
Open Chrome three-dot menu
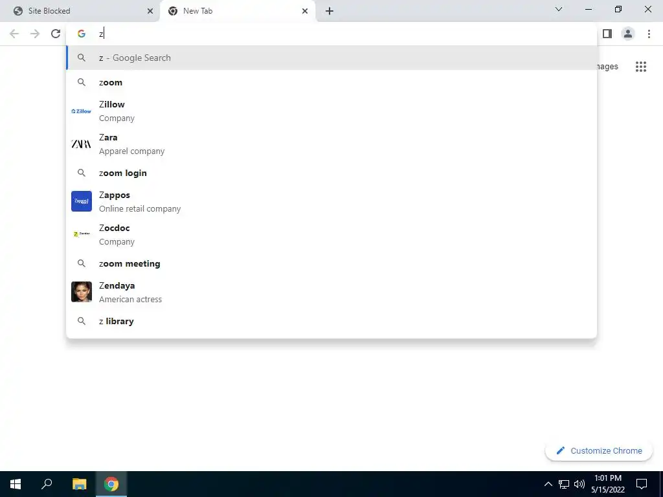(x=649, y=34)
